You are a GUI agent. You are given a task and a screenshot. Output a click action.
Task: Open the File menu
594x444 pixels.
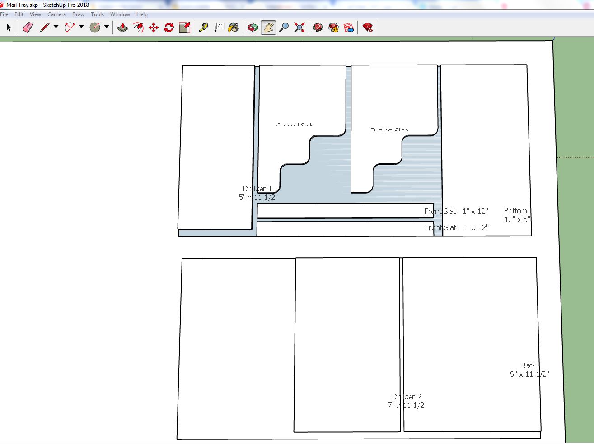point(5,14)
